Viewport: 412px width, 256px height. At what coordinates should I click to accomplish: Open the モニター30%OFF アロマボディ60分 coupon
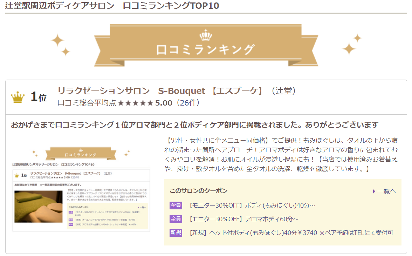[243, 219]
